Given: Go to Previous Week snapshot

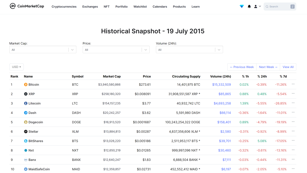Looking at the screenshot, I should (x=242, y=67).
